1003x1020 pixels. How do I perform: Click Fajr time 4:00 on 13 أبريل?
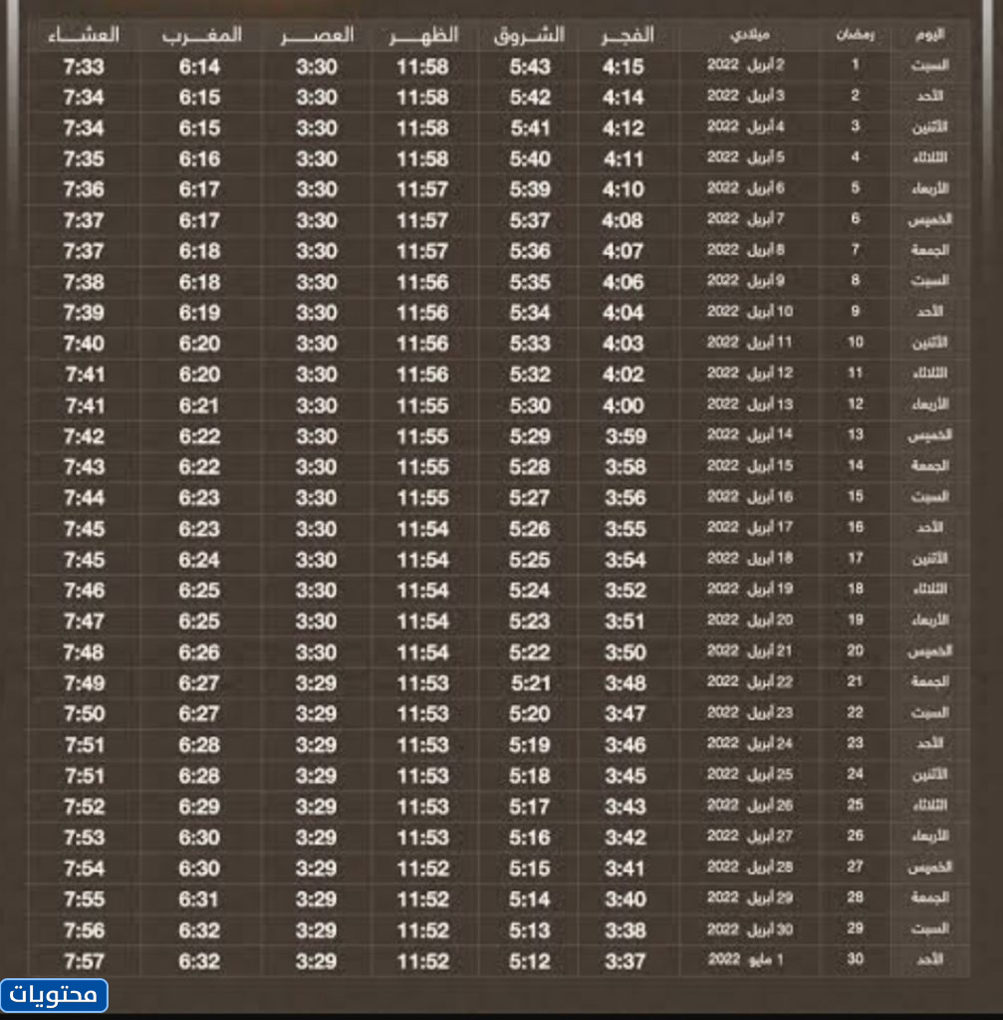tap(624, 405)
